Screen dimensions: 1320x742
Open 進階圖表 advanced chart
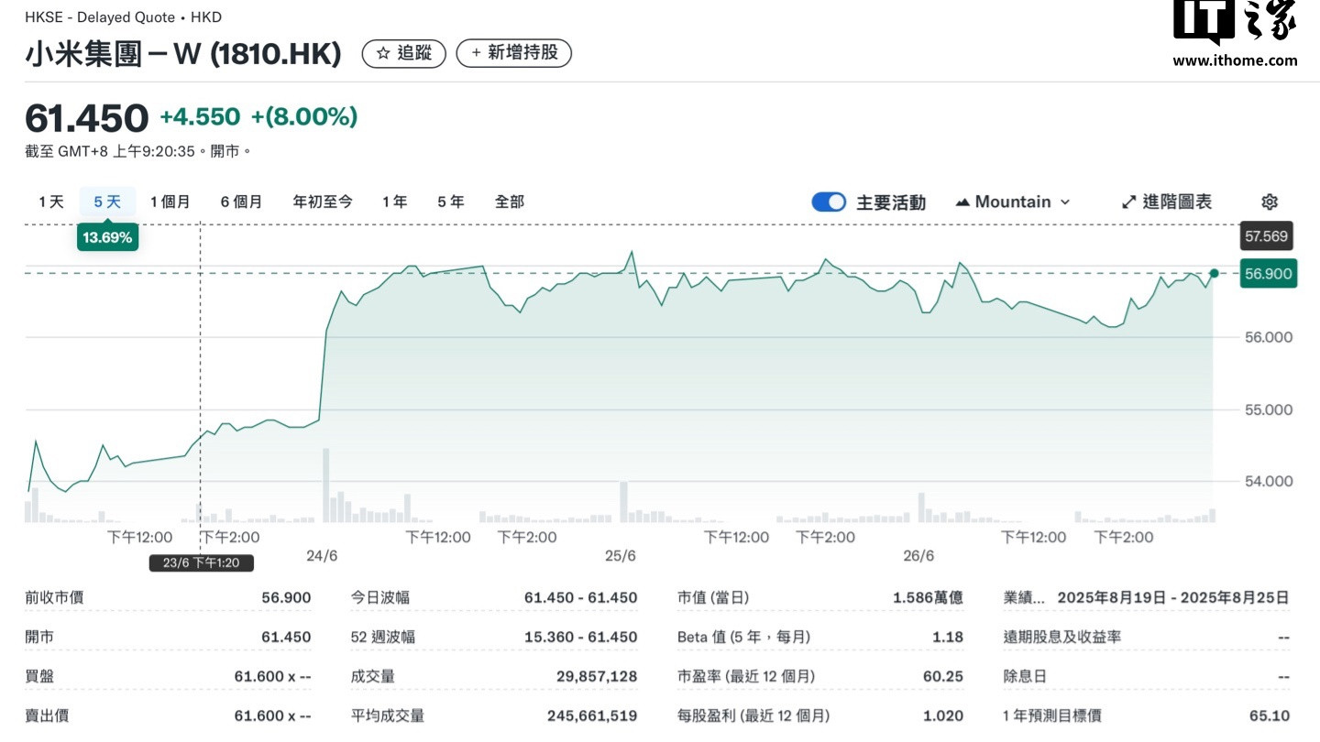[x=1167, y=202]
